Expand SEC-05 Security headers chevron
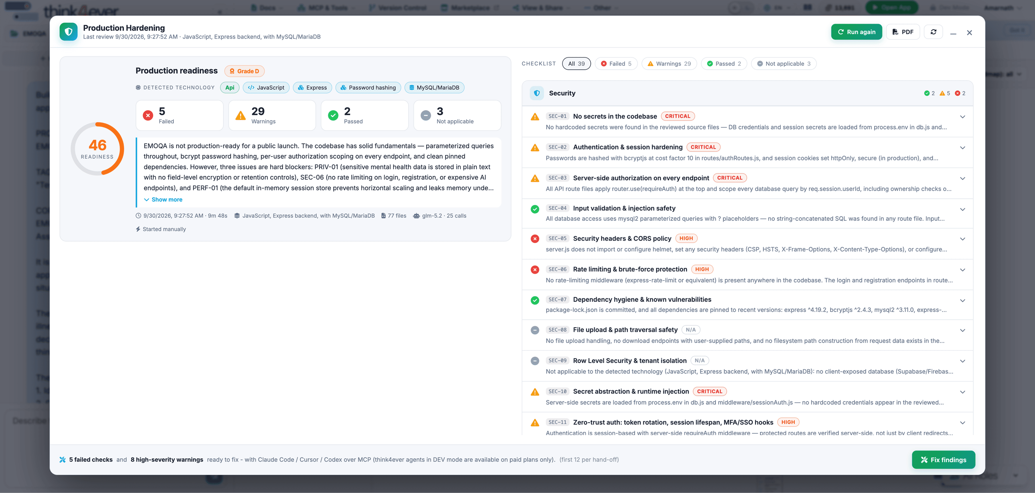This screenshot has height=493, width=1035. point(962,239)
